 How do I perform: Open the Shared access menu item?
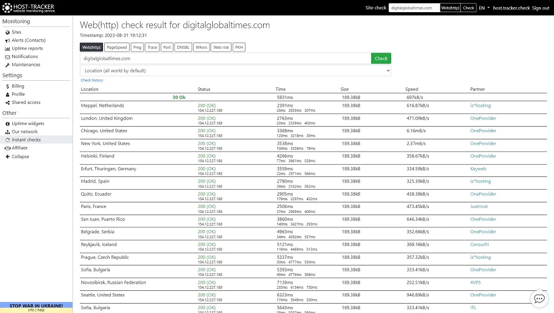(26, 103)
